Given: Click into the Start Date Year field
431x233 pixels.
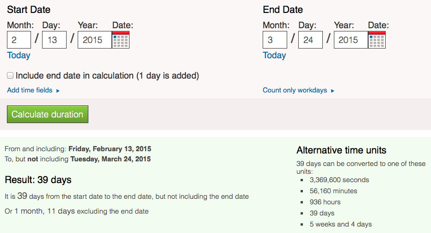Looking at the screenshot, I should [x=94, y=40].
